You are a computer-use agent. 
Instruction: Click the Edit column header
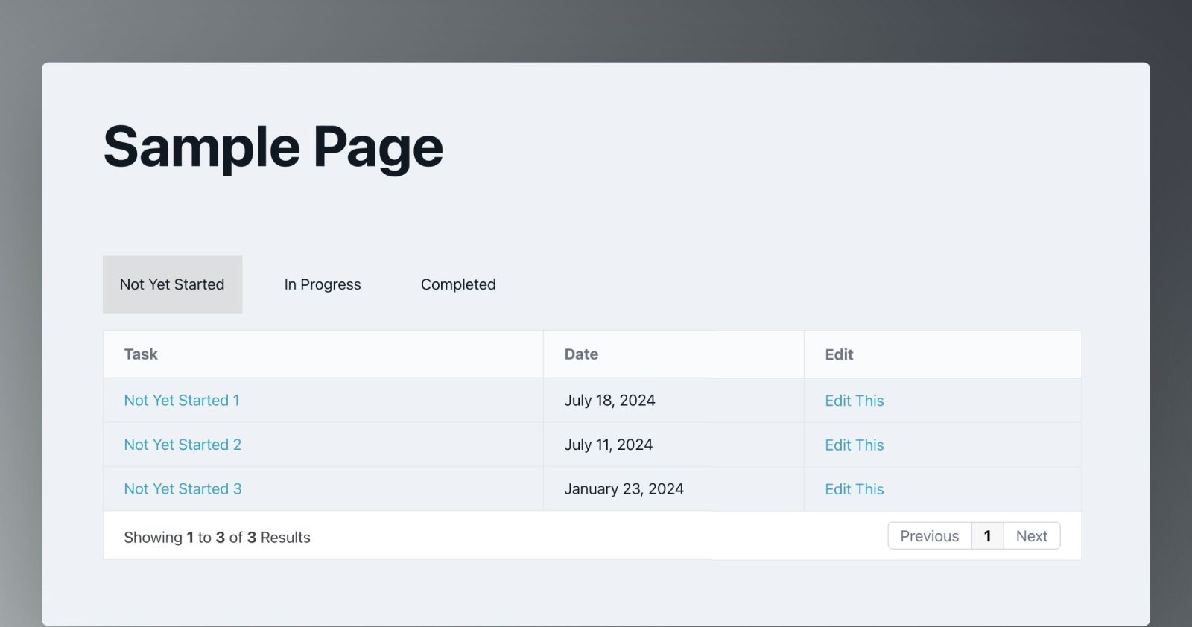point(839,355)
